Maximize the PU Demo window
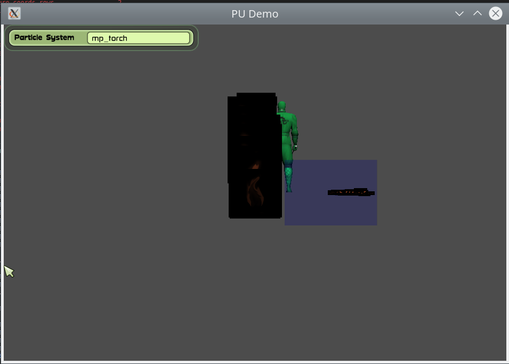509x364 pixels. coord(477,14)
